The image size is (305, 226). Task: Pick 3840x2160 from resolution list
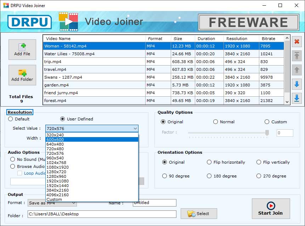[92, 190]
